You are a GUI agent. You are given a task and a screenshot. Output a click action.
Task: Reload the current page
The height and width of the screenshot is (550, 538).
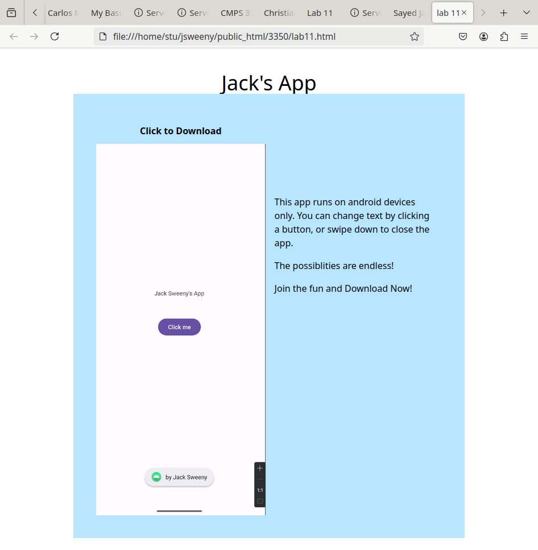click(55, 36)
